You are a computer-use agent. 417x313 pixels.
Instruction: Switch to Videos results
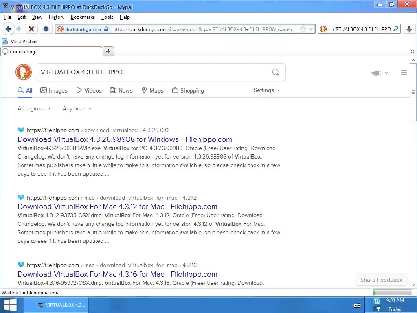[x=89, y=90]
